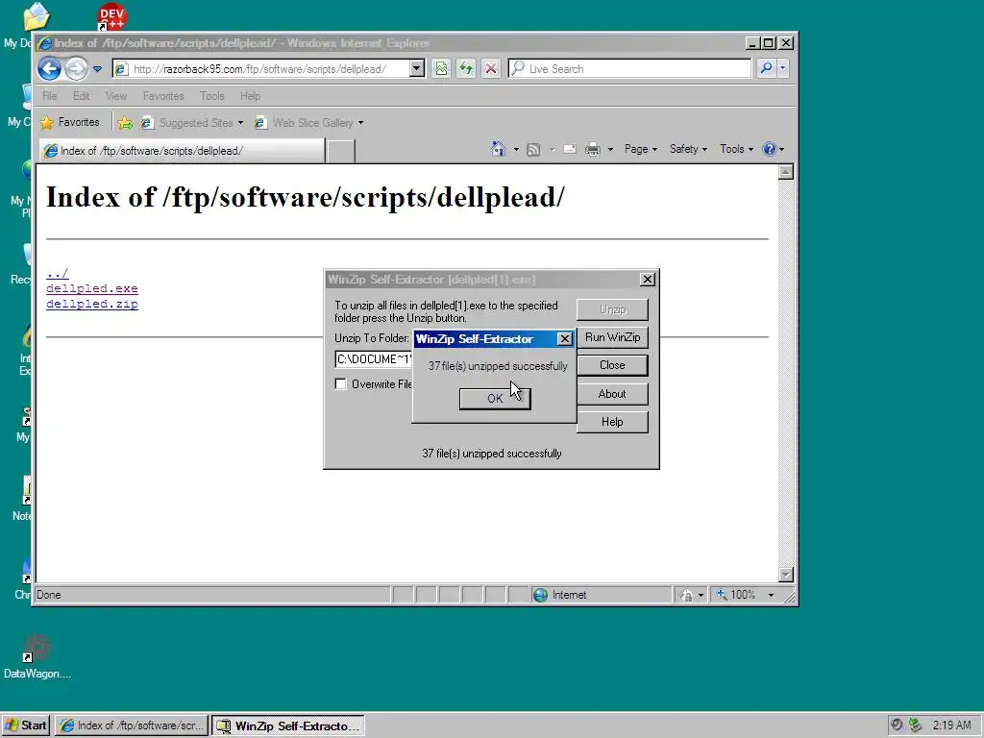Click the Start button
The image size is (984, 738).
point(26,726)
